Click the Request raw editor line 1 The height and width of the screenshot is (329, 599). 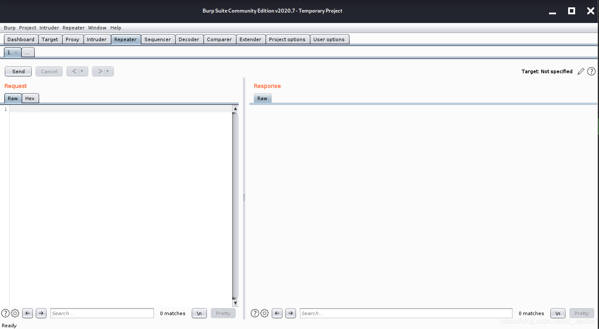pos(120,109)
